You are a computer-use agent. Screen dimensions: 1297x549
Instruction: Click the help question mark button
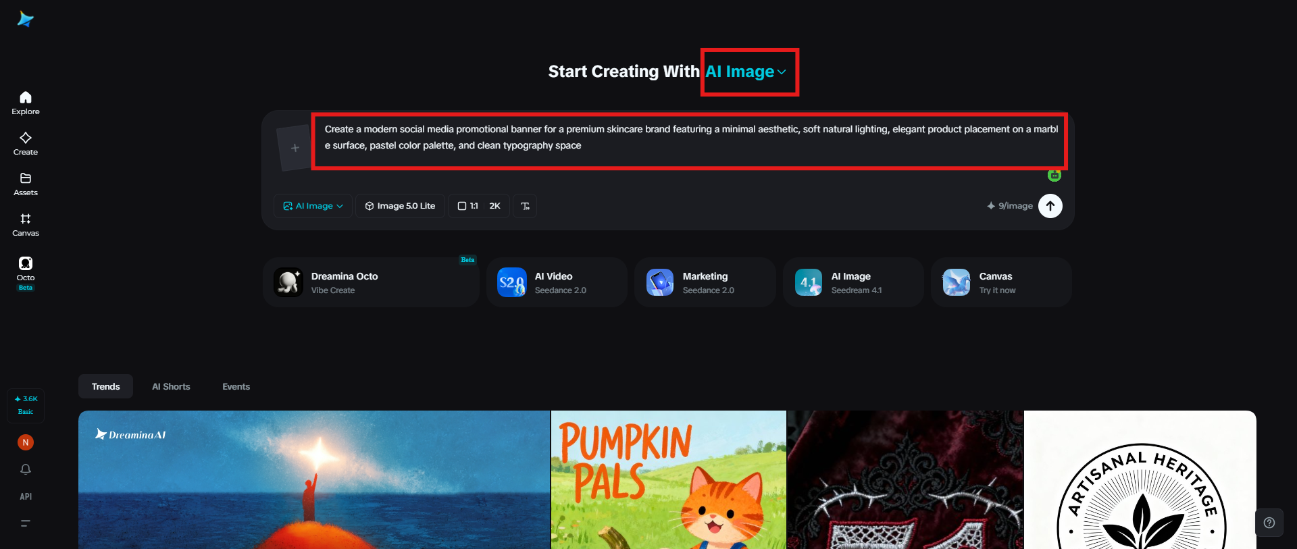pyautogui.click(x=1269, y=523)
